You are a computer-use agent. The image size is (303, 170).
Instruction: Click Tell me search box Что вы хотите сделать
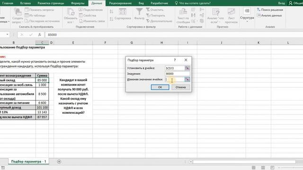coord(193,3)
